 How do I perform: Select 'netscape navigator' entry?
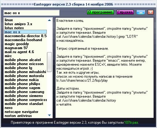click(25, 112)
